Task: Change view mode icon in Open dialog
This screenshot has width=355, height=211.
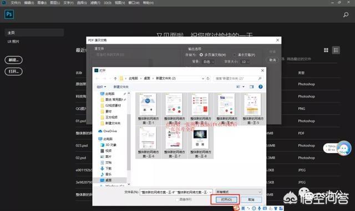Action: pyautogui.click(x=238, y=87)
